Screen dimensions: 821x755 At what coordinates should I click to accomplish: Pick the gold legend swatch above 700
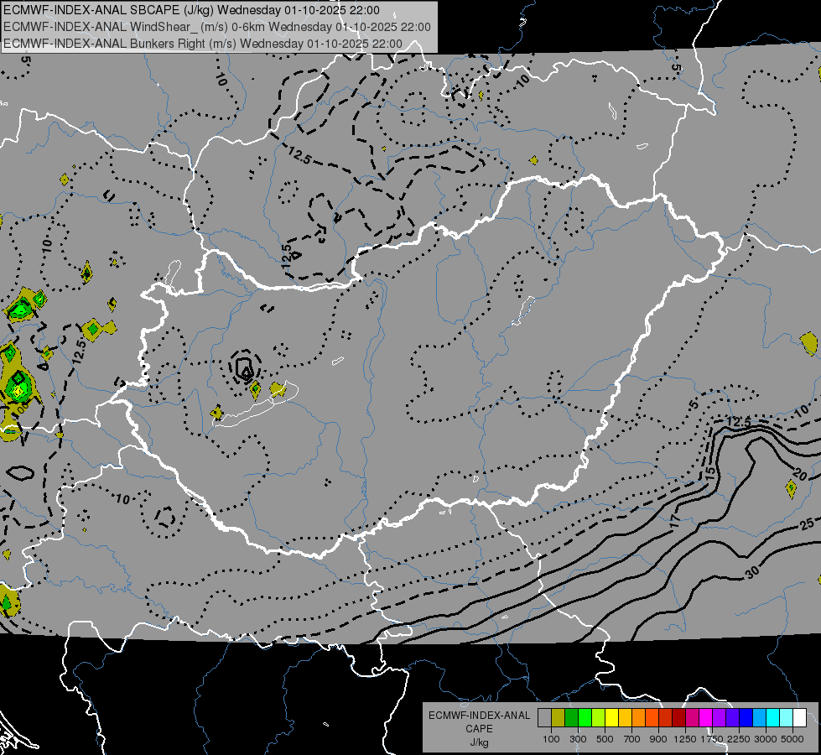[x=625, y=718]
